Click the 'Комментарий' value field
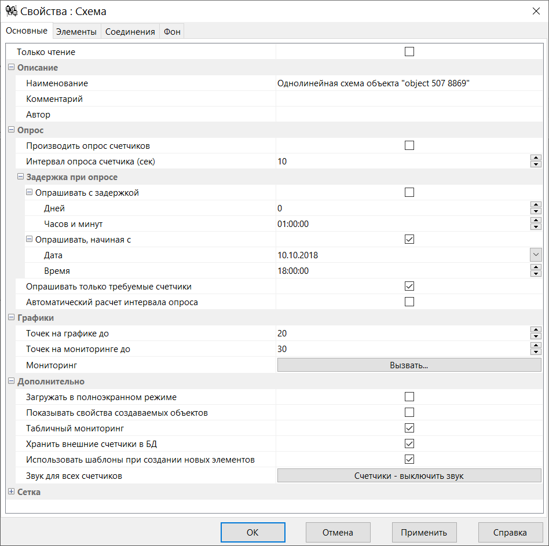 tap(408, 99)
